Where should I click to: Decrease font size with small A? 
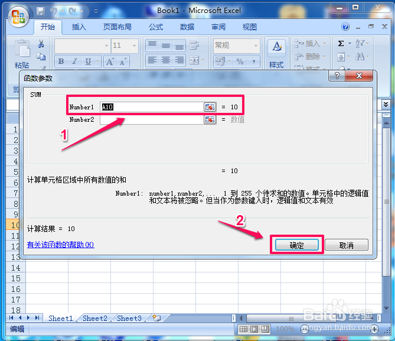pyautogui.click(x=123, y=61)
